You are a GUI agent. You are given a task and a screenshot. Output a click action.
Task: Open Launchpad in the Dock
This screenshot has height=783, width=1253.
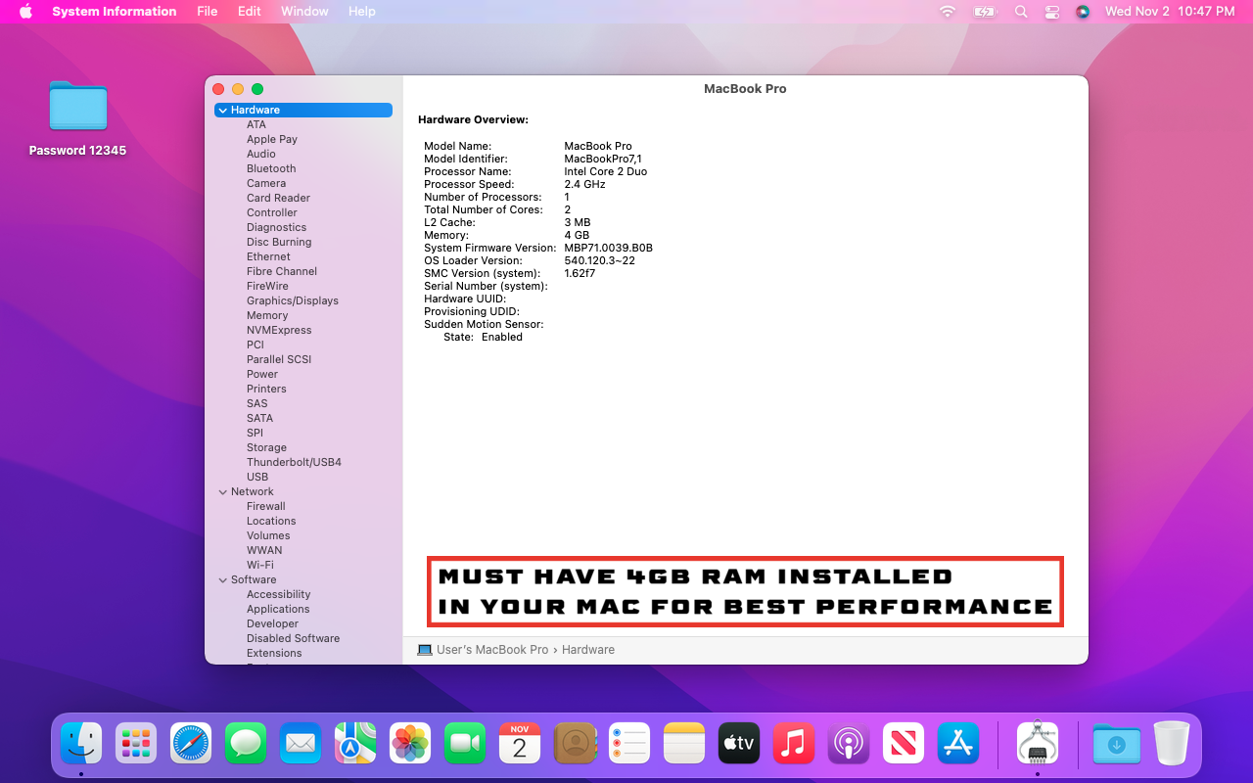click(x=136, y=743)
